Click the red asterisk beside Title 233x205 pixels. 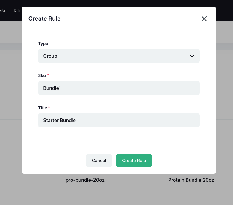(x=49, y=108)
